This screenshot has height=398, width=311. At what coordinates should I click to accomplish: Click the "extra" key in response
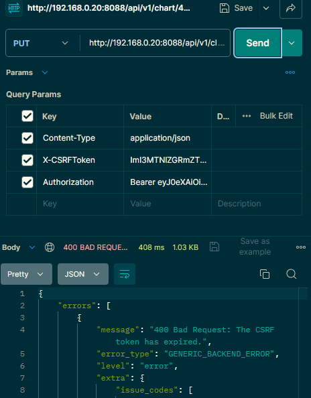(x=113, y=378)
